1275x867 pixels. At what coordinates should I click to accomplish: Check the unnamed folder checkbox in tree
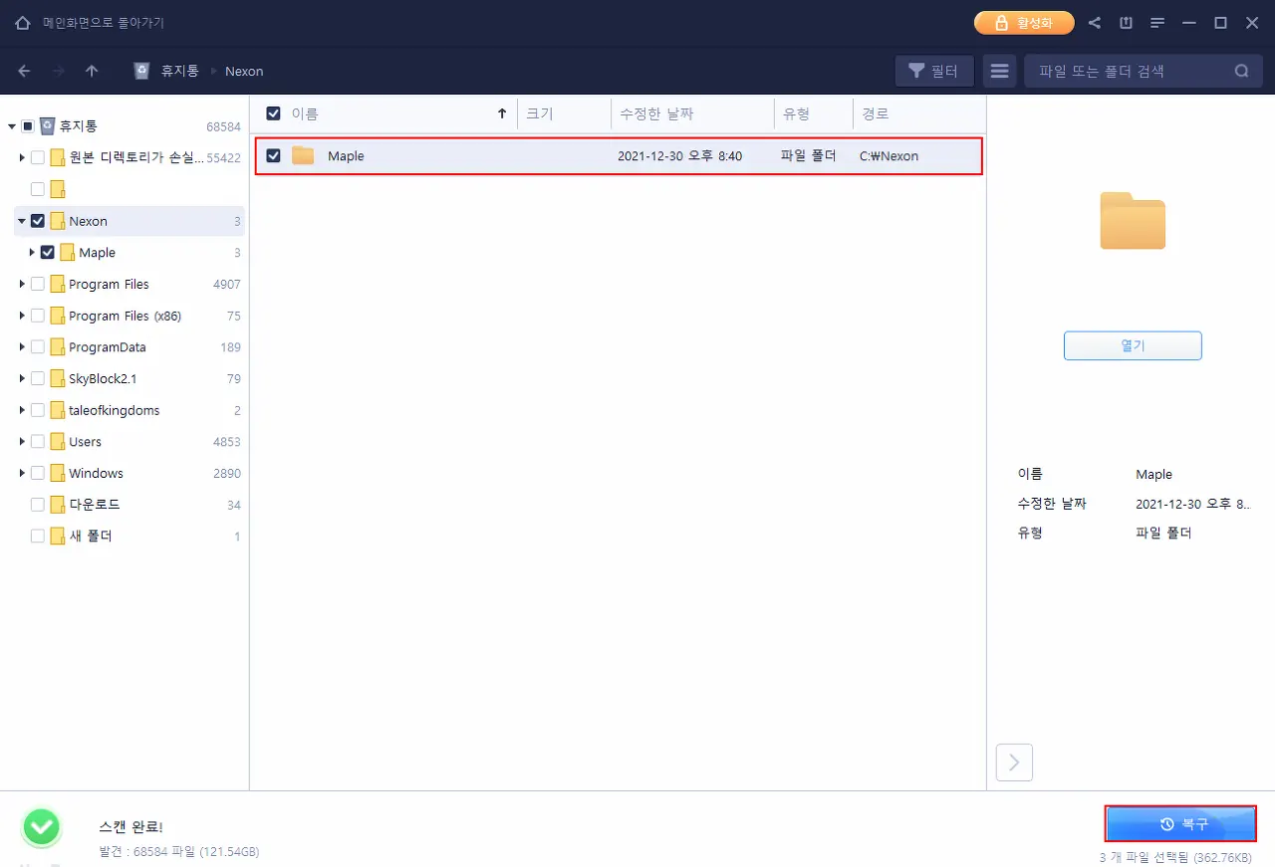coord(38,189)
